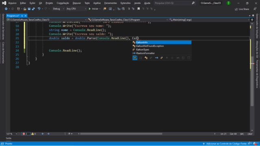Click the user account avatar T
Viewport: 260px width, 146px height.
[228, 3]
